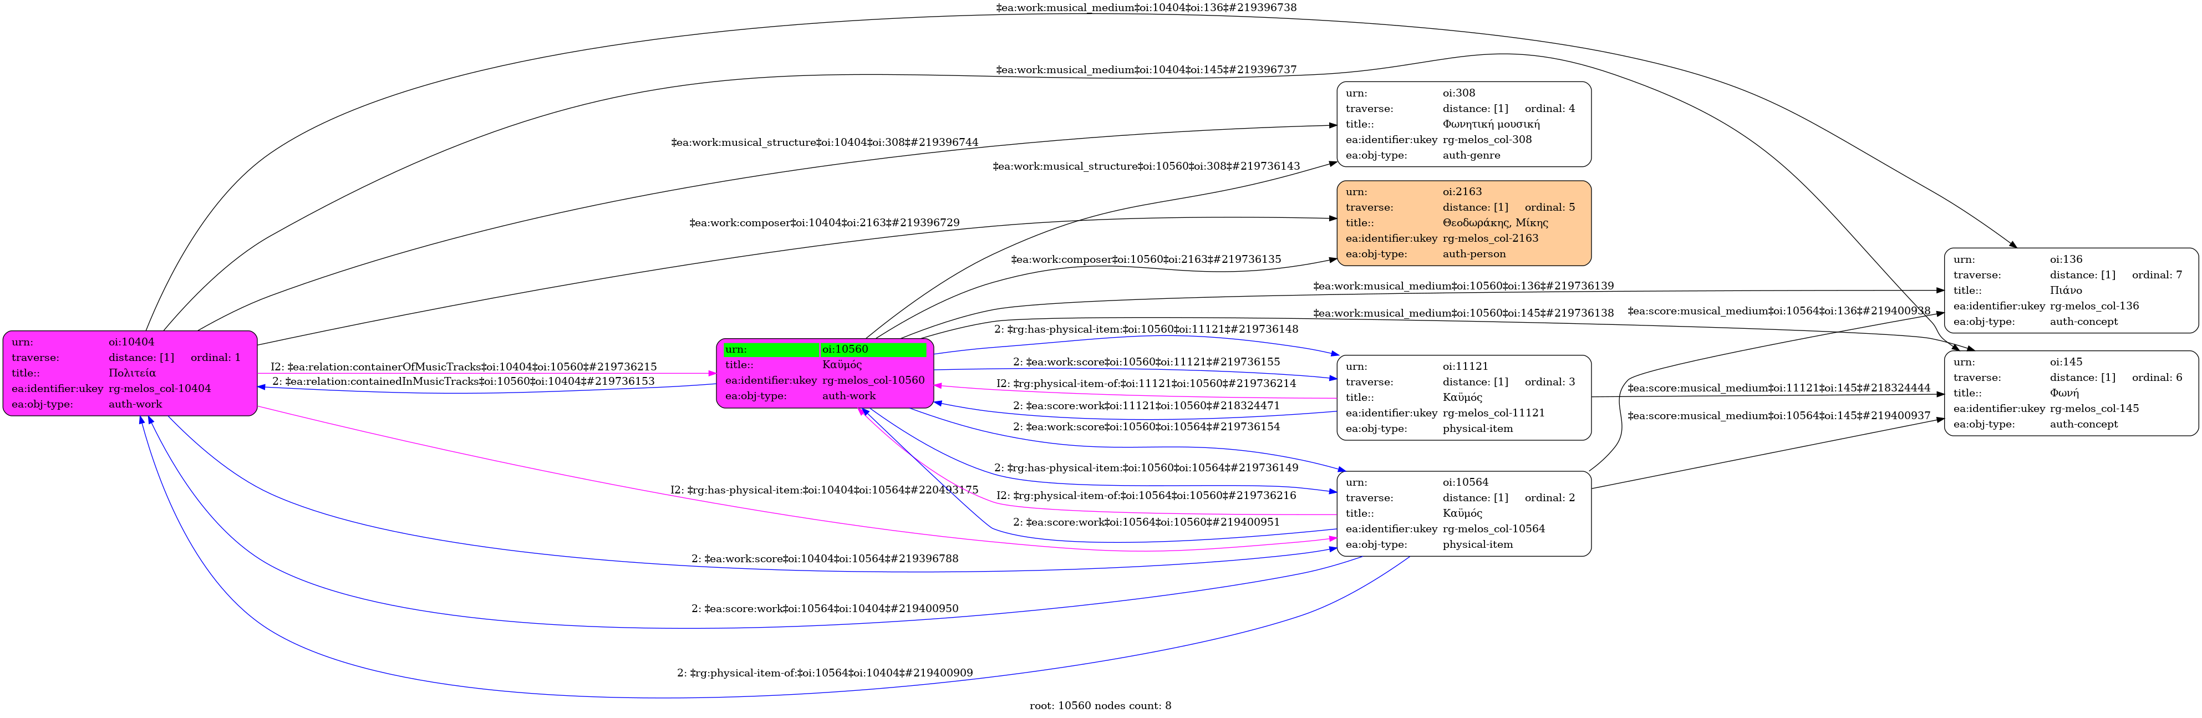Click ea:score:work label oi:10564 to oi:10404

point(825,609)
